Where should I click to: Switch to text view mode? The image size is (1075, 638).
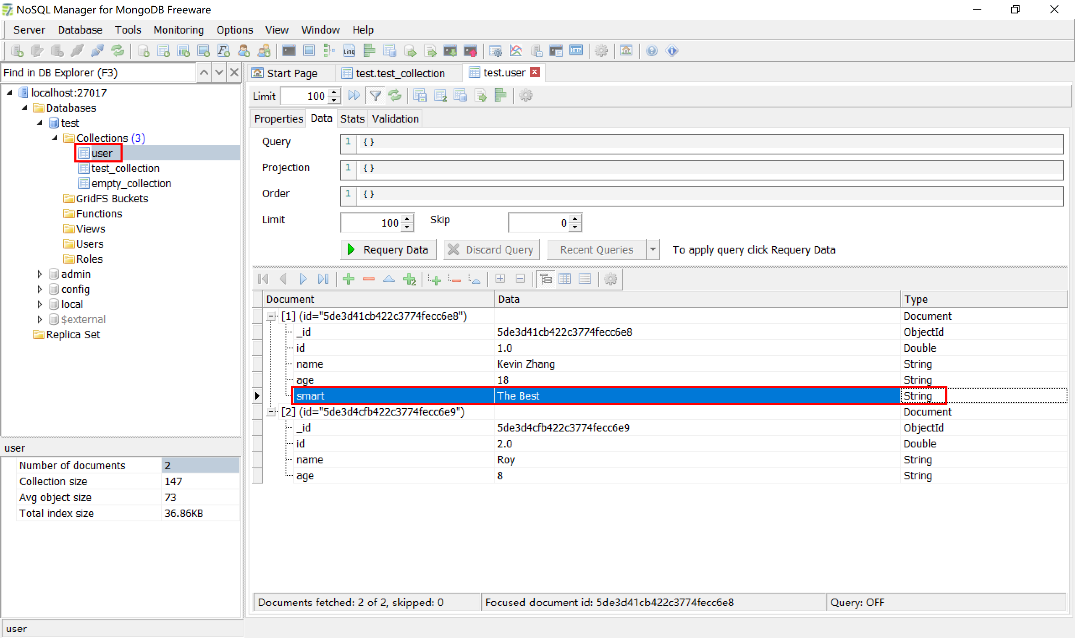pos(585,279)
